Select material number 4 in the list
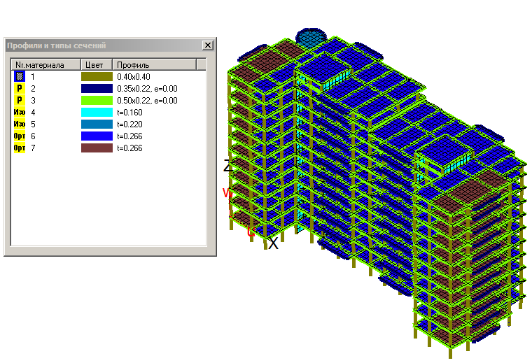This screenshot has width=532, height=363. [33, 113]
